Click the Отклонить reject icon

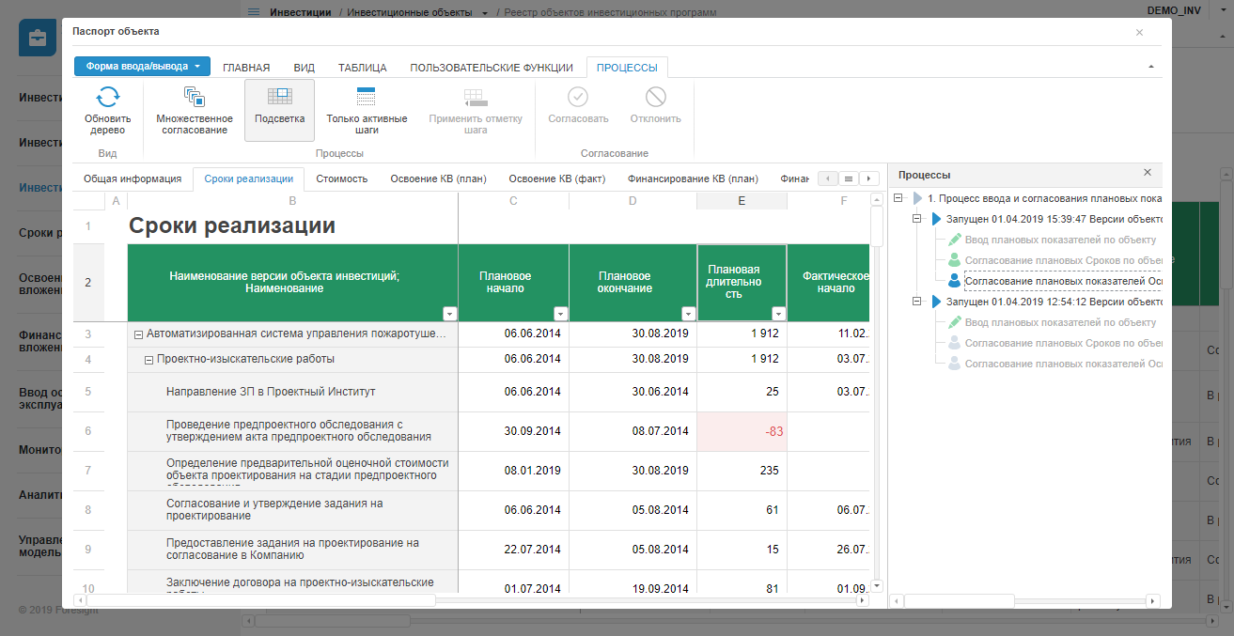656,97
